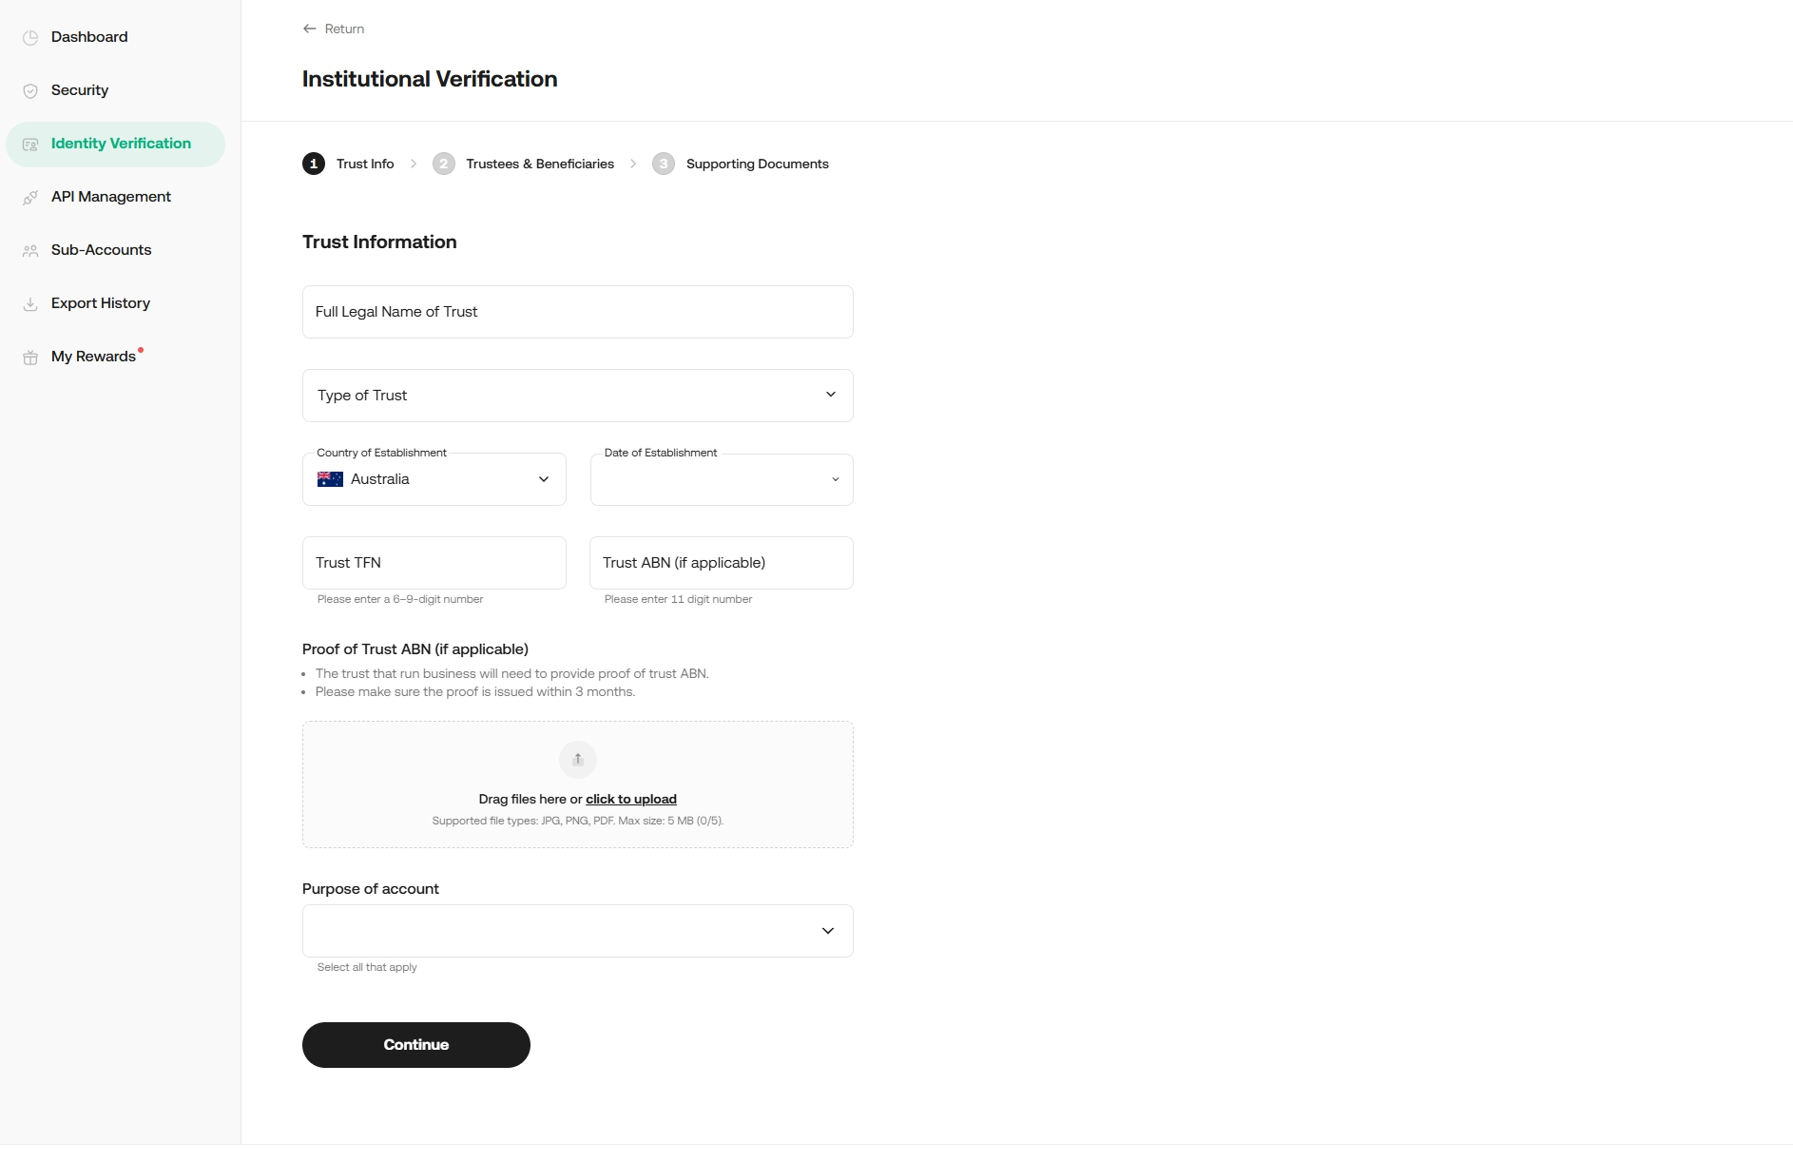Click the Sub-Accounts people icon
This screenshot has height=1162, width=1793.
tap(30, 251)
